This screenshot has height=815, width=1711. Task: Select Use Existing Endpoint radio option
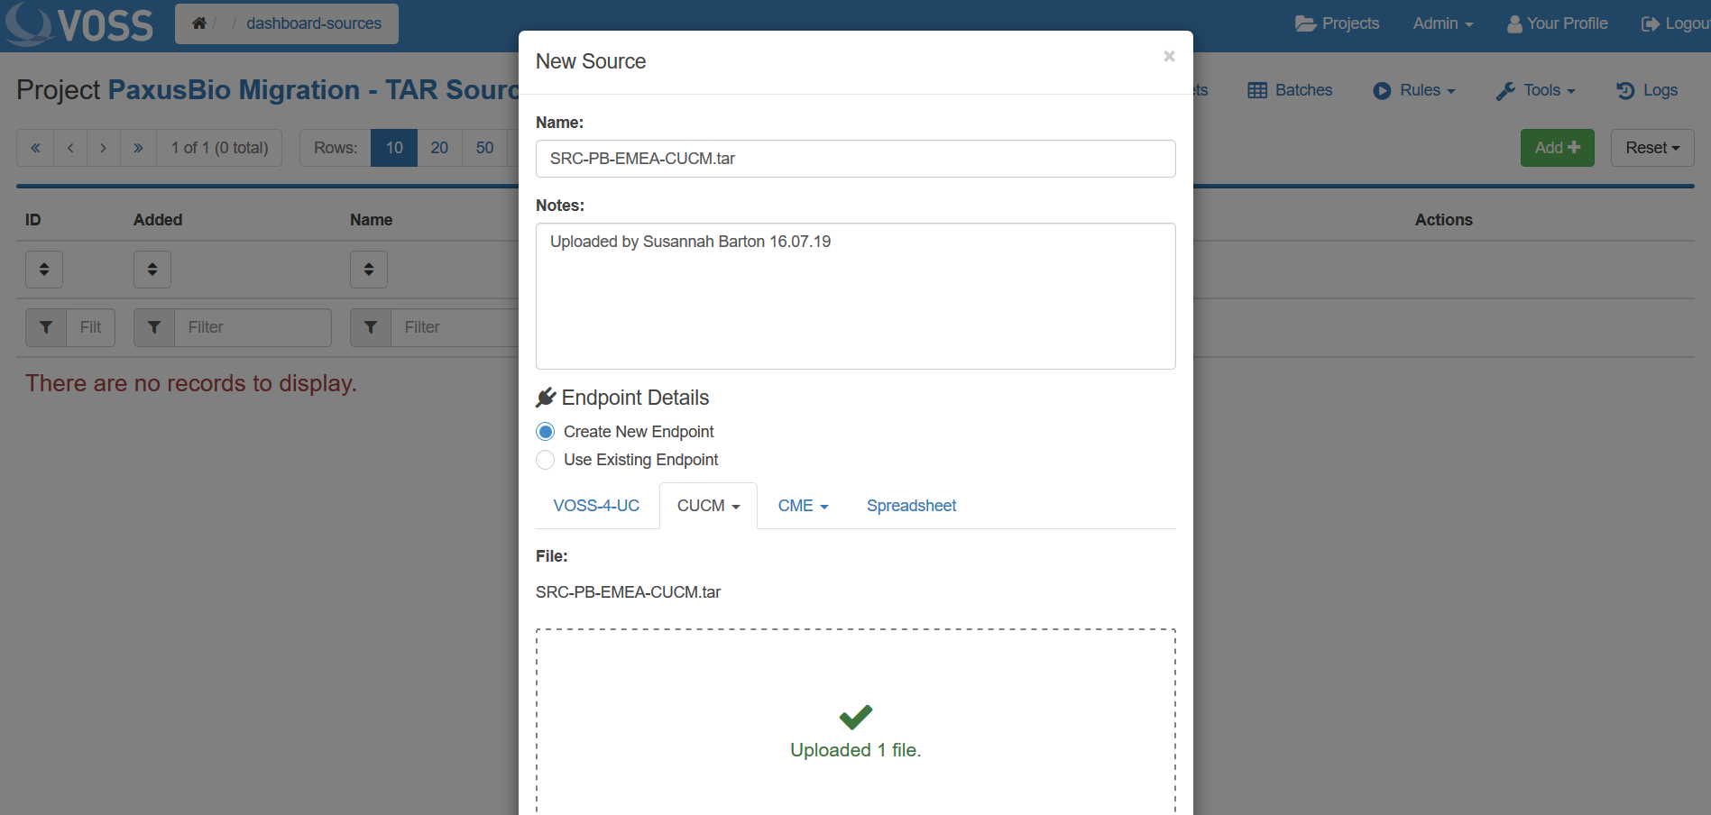pyautogui.click(x=546, y=460)
